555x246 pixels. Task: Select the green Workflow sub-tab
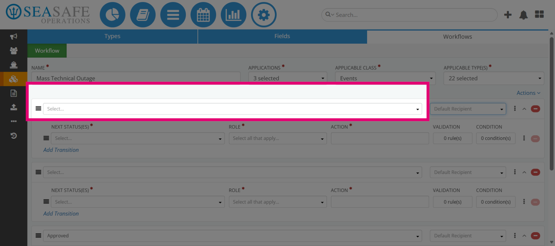(x=47, y=51)
